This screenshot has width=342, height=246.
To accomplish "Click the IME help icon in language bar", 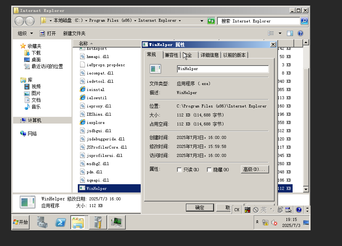I will coord(299,210).
